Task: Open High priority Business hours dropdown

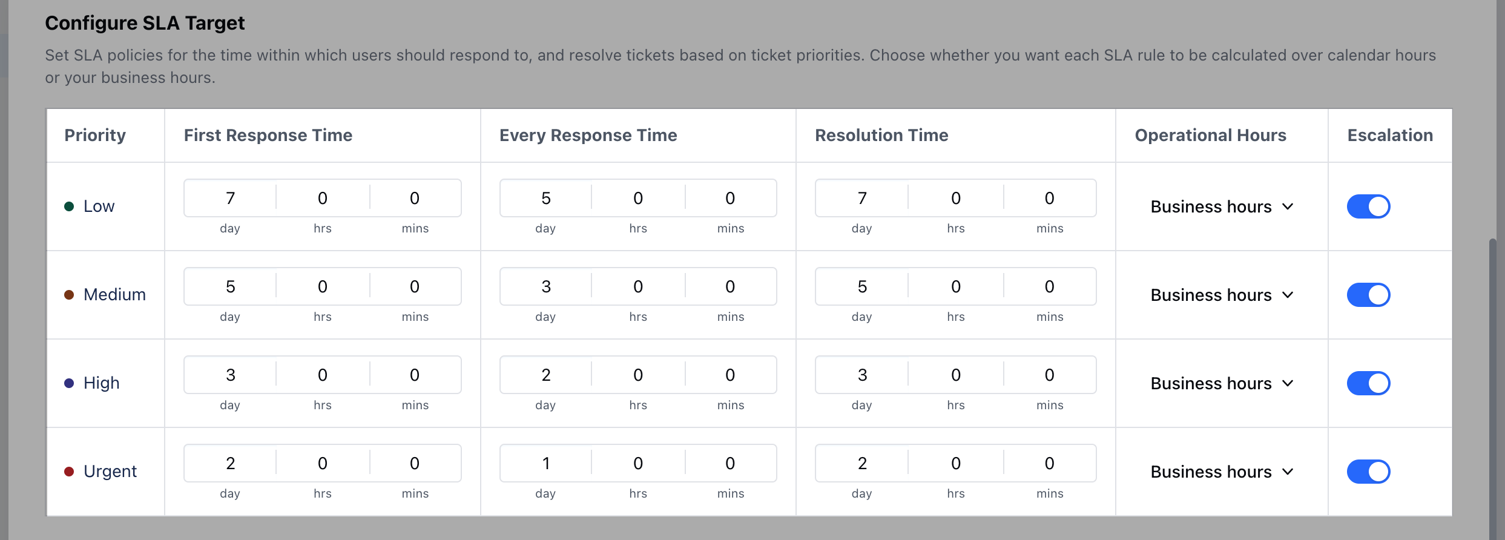Action: (1222, 383)
